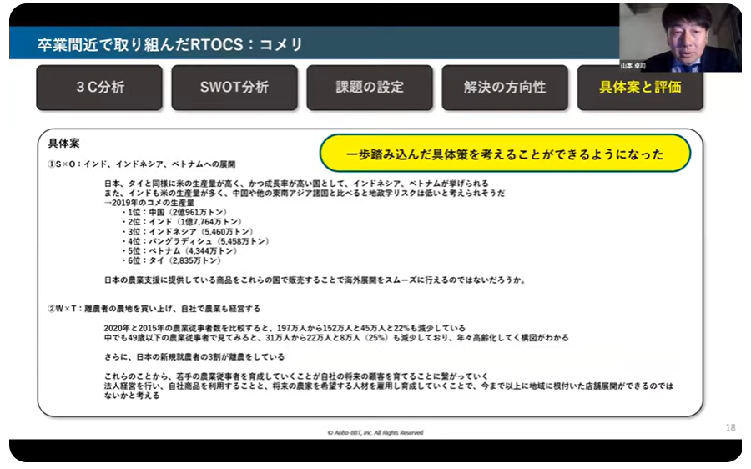Click the sentence さらに、日本の新規就農者の3割が離農

click(x=194, y=357)
